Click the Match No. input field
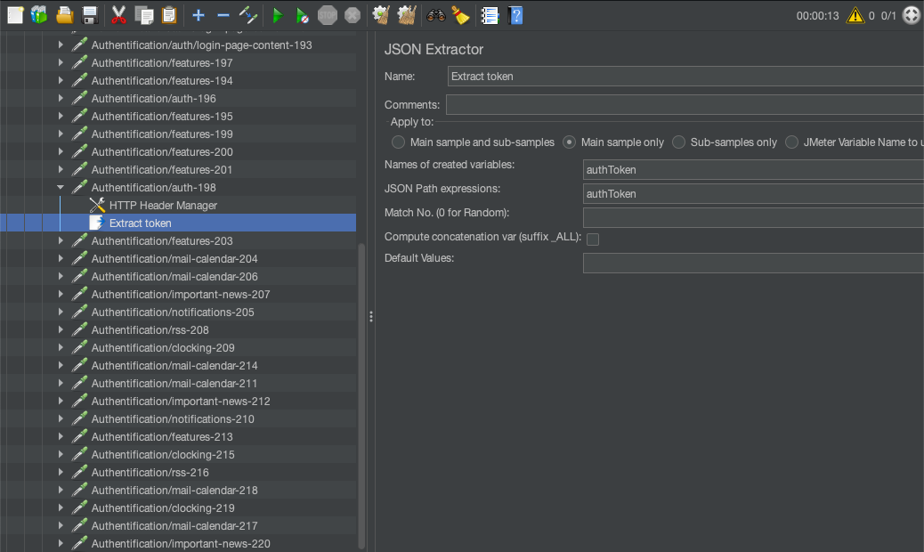This screenshot has width=924, height=552. pos(752,217)
